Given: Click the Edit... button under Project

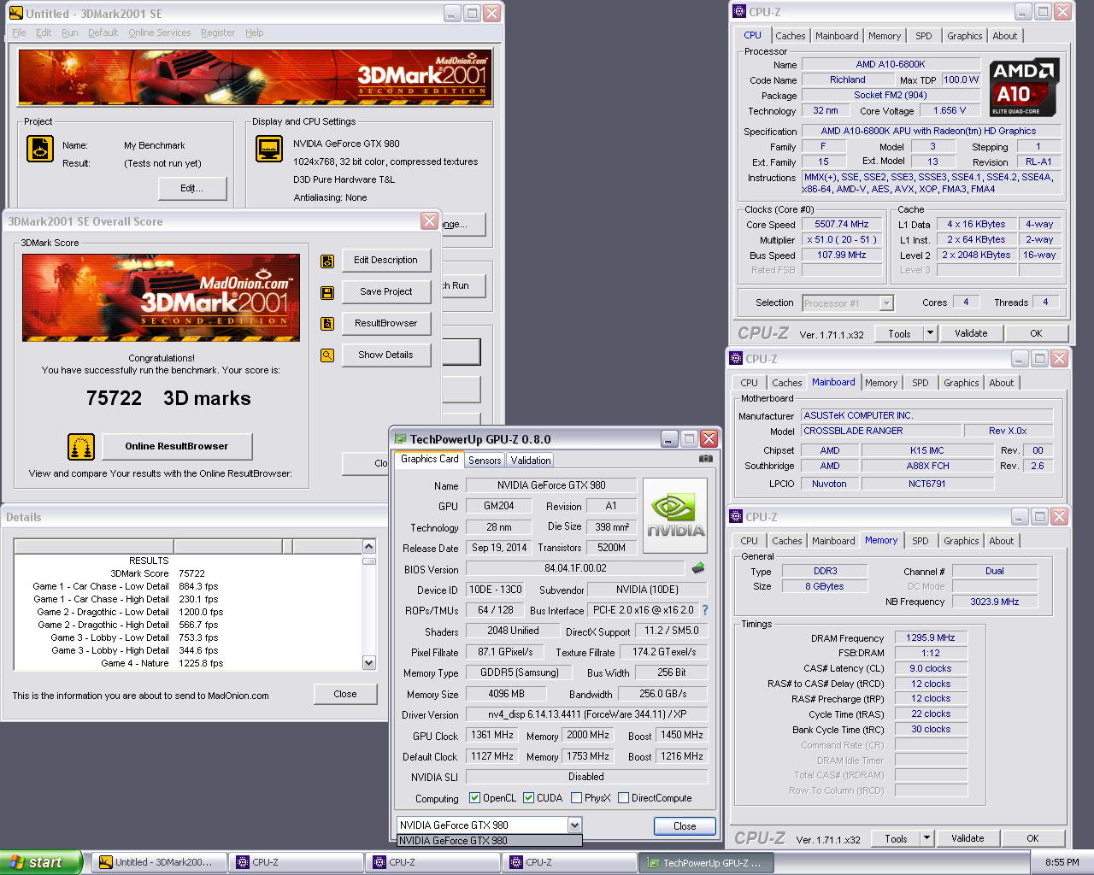Looking at the screenshot, I should coord(191,188).
